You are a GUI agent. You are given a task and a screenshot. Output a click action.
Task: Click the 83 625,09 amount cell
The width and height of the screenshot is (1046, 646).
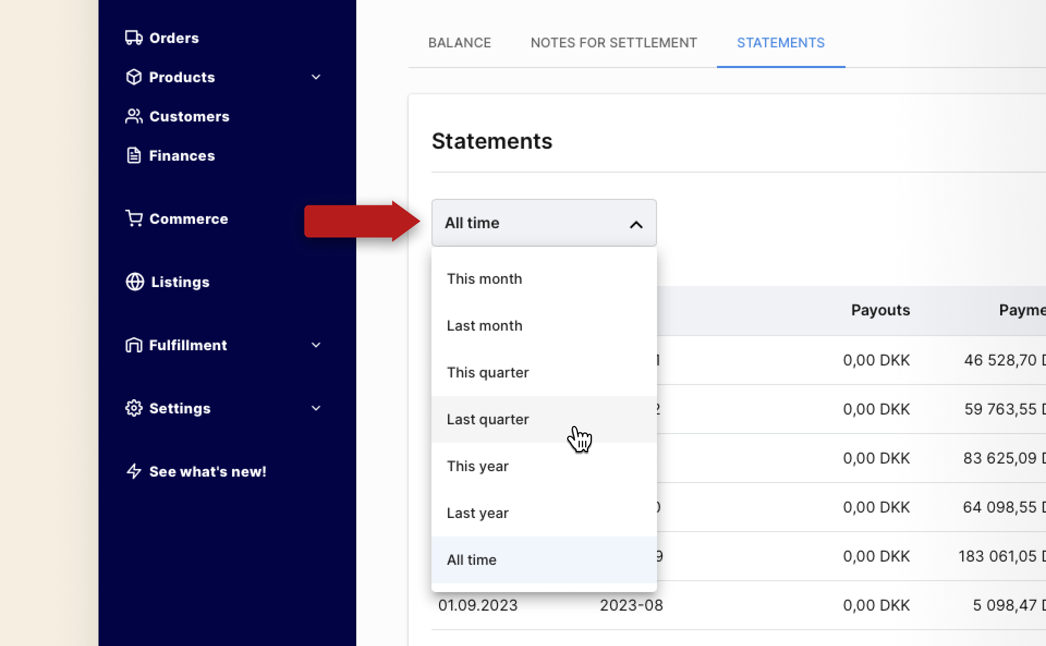(x=1004, y=458)
